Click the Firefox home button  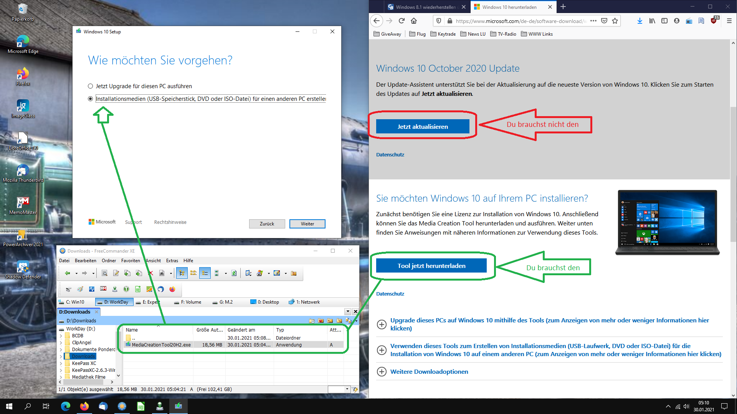point(414,21)
